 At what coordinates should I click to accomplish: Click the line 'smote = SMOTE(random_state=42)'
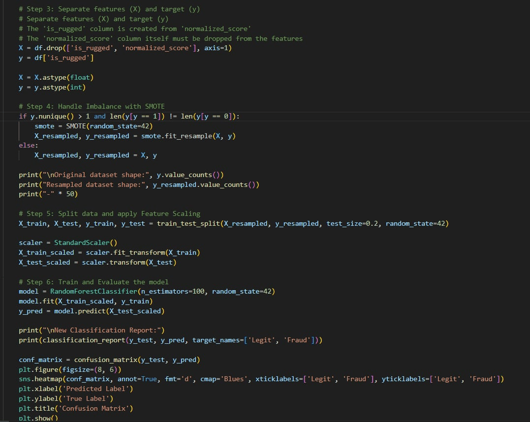[x=94, y=126]
